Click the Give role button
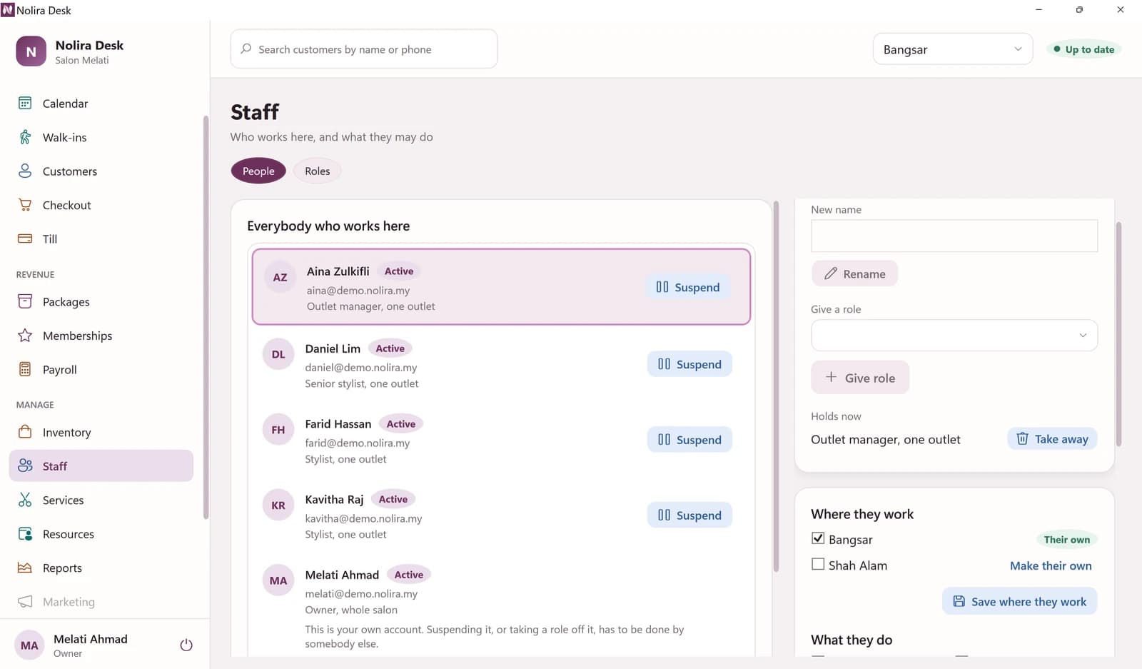The width and height of the screenshot is (1142, 669). click(860, 378)
